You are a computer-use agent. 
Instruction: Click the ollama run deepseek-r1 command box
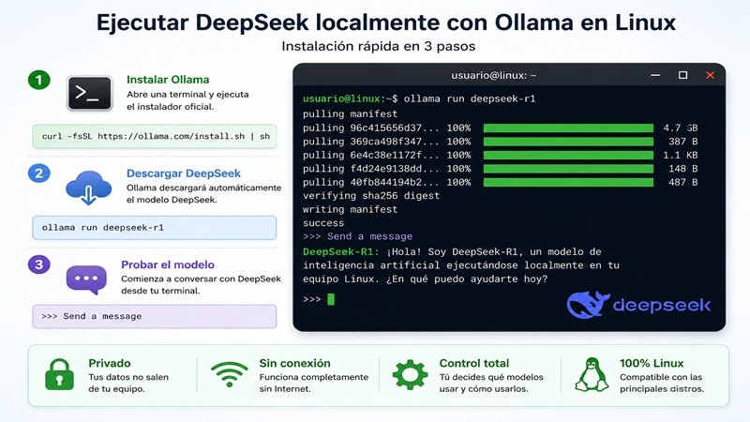coord(155,228)
